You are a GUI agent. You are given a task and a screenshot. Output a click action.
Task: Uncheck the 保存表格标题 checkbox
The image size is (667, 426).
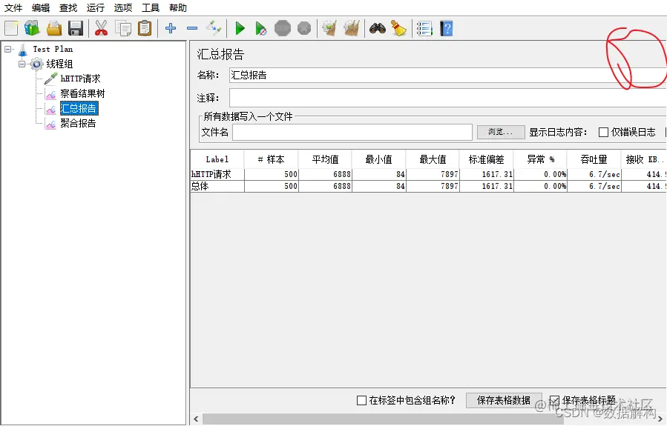(554, 400)
